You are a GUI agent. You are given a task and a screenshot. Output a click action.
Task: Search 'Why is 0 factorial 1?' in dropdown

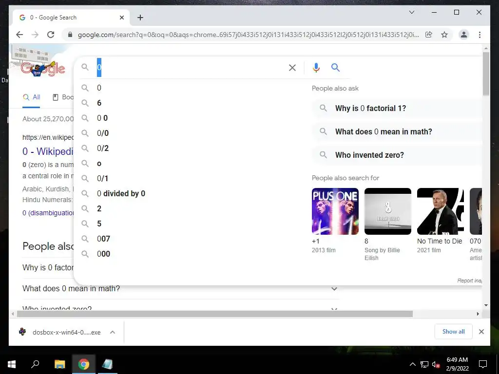[397, 109]
